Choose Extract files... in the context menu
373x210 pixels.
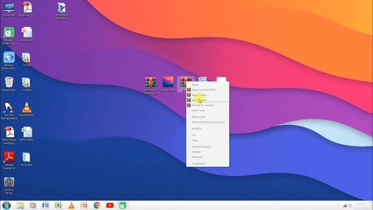[x=207, y=95]
